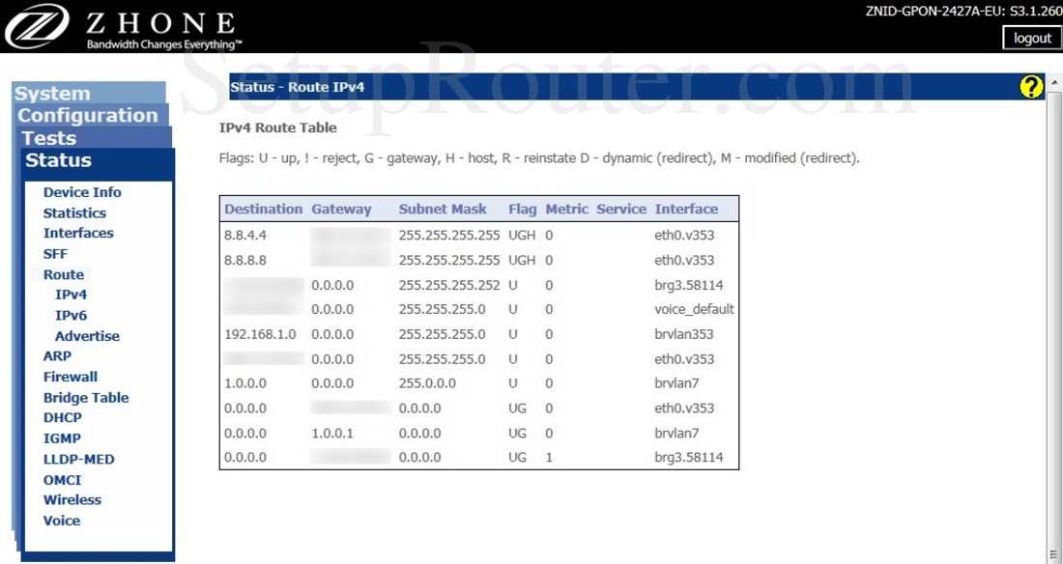Open the LLDP-MED page
1063x564 pixels.
point(78,459)
